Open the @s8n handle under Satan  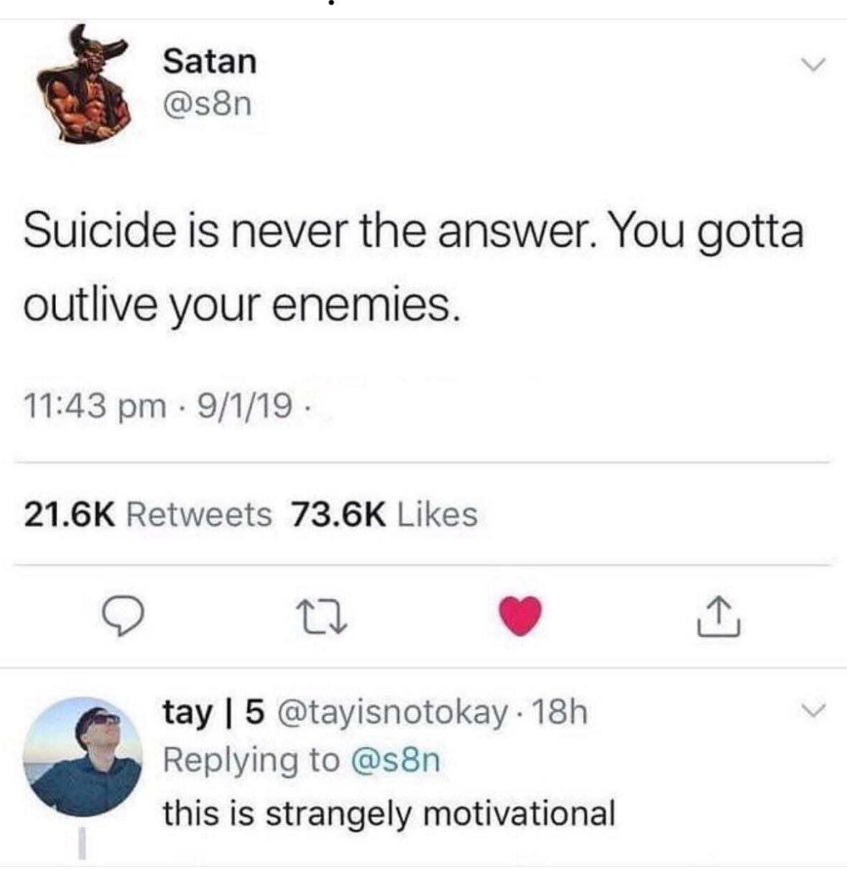tap(208, 105)
